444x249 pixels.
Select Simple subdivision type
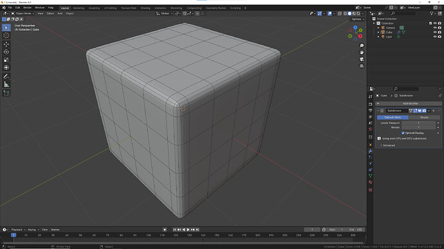(424, 117)
